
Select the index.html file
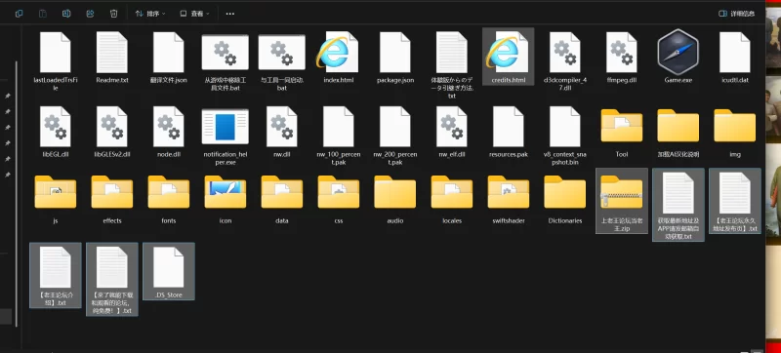click(338, 57)
